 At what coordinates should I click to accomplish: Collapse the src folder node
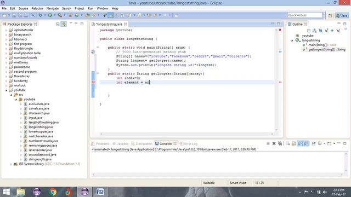[x=11, y=95]
